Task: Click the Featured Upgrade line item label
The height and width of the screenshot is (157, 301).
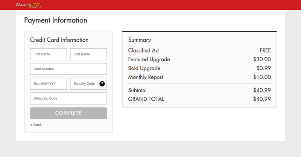Action: tap(149, 59)
